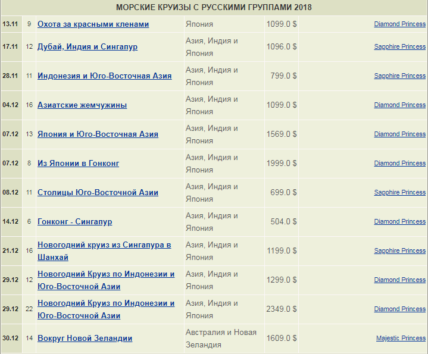The image size is (428, 354).
Task: Select the date '30.12'
Action: coord(10,339)
